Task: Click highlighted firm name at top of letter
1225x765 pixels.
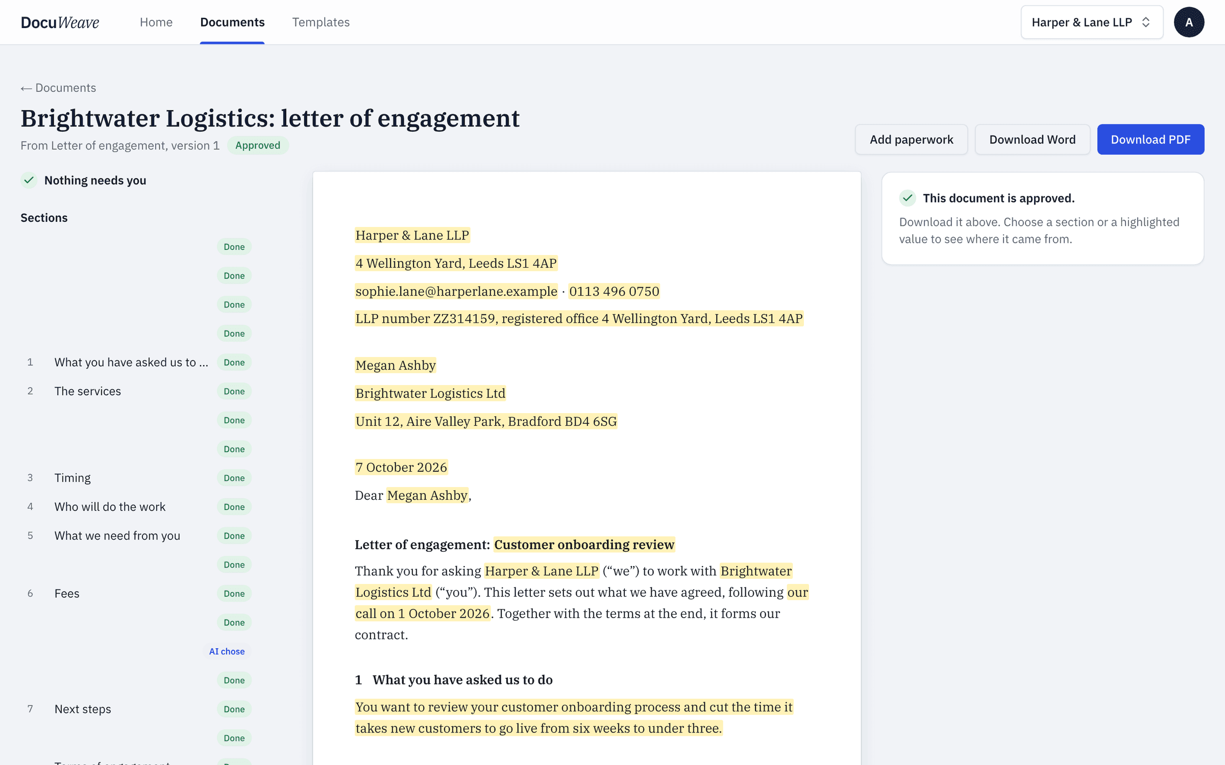Action: 412,235
